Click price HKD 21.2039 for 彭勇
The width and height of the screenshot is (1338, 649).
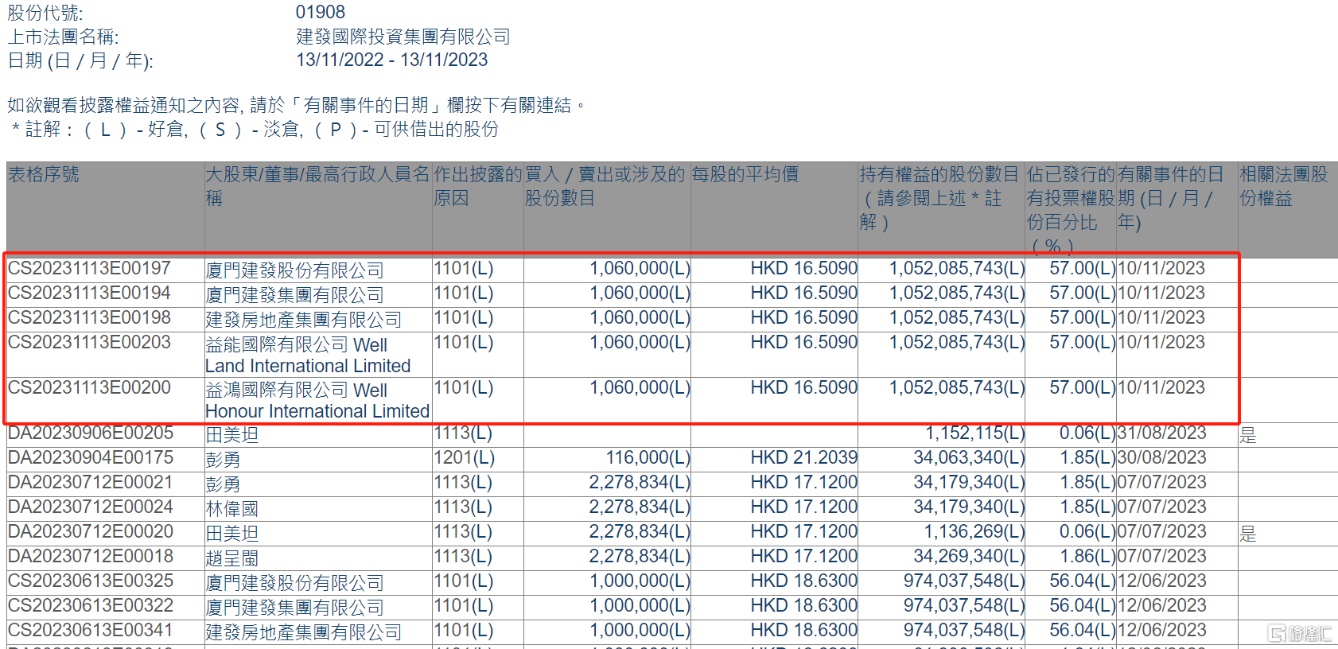[x=804, y=458]
